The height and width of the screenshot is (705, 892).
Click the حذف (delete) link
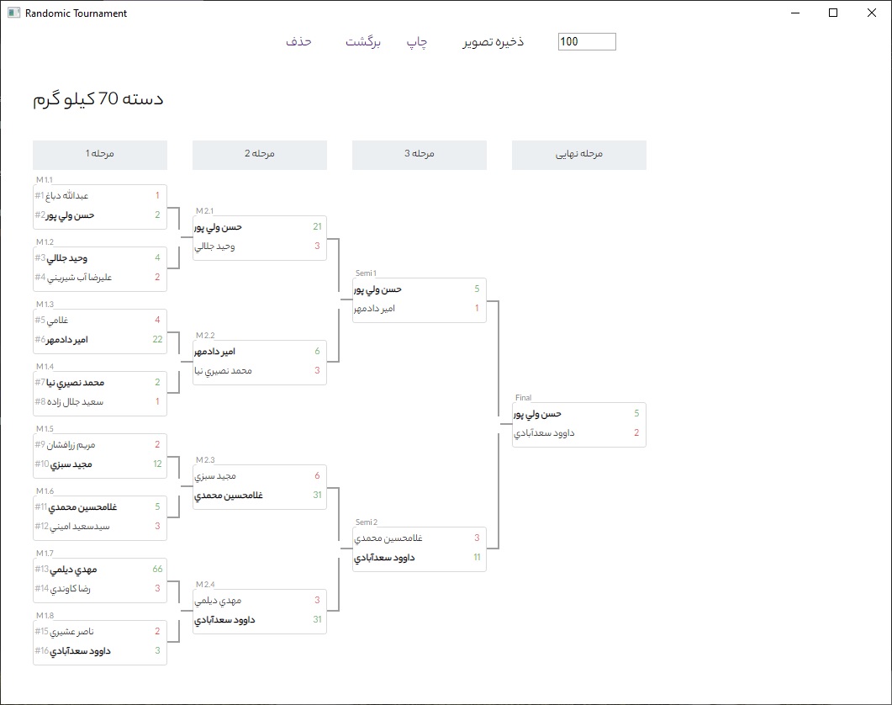[x=298, y=42]
